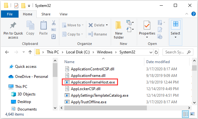The width and height of the screenshot is (198, 119).
Task: Expand chevron after Windows breadcrumb
Action: [116, 52]
